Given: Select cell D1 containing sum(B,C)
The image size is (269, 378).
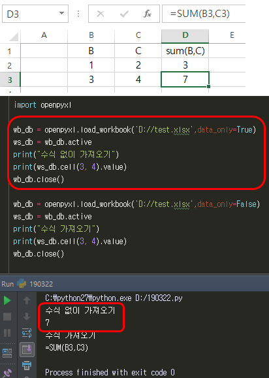Looking at the screenshot, I should pyautogui.click(x=185, y=51).
